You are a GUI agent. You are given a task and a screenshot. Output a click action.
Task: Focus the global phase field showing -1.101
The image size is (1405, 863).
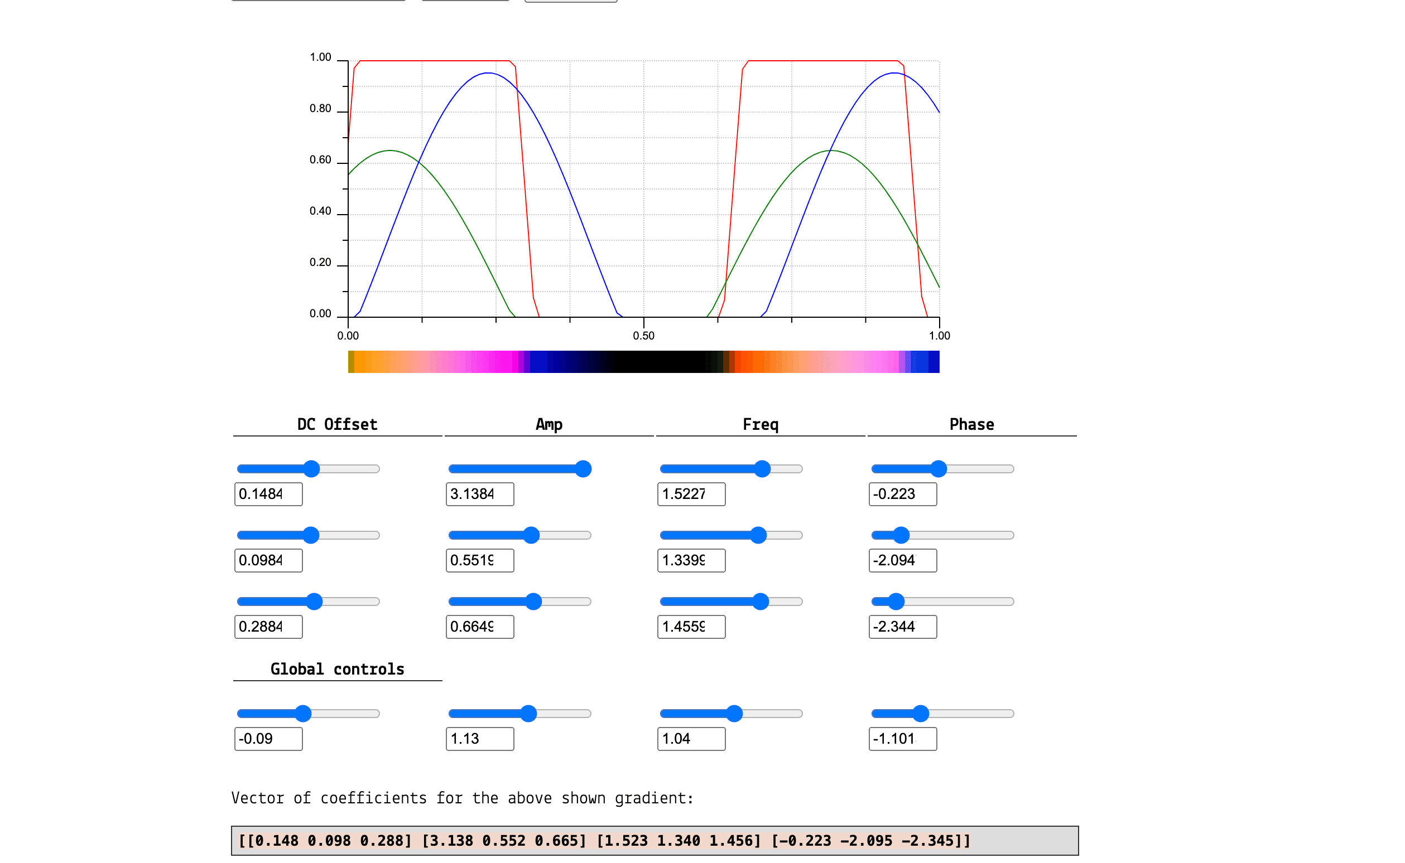903,739
